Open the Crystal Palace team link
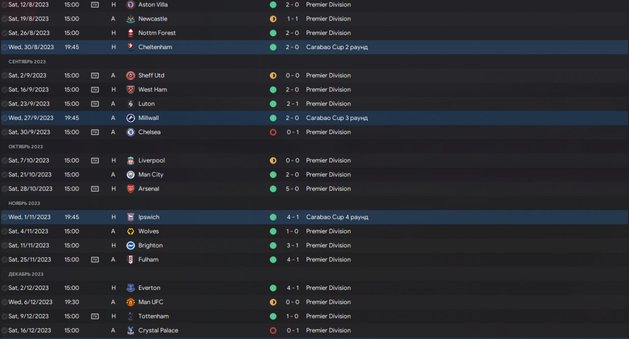This screenshot has width=629, height=339. click(158, 331)
